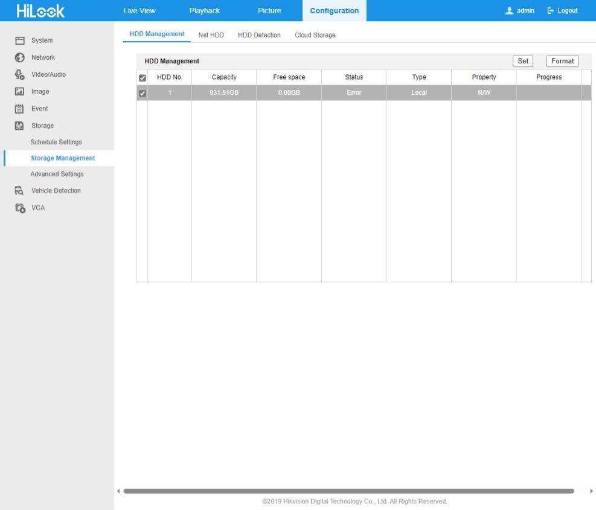This screenshot has width=596, height=510.
Task: Open the Cloud Storage tab
Action: coord(315,35)
